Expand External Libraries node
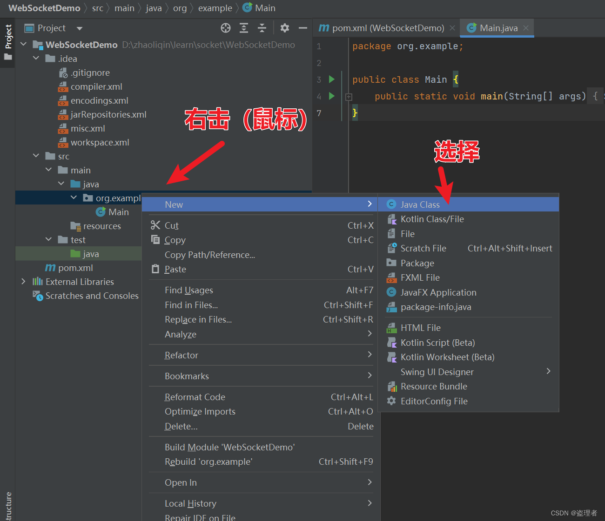This screenshot has height=521, width=605. pyautogui.click(x=24, y=282)
